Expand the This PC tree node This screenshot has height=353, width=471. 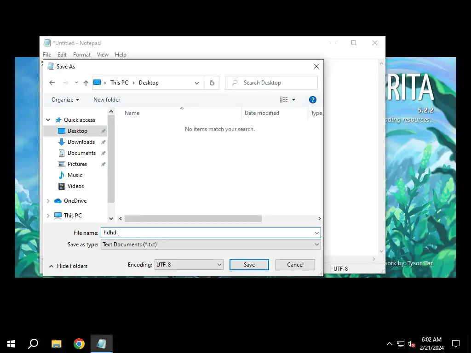pyautogui.click(x=48, y=216)
